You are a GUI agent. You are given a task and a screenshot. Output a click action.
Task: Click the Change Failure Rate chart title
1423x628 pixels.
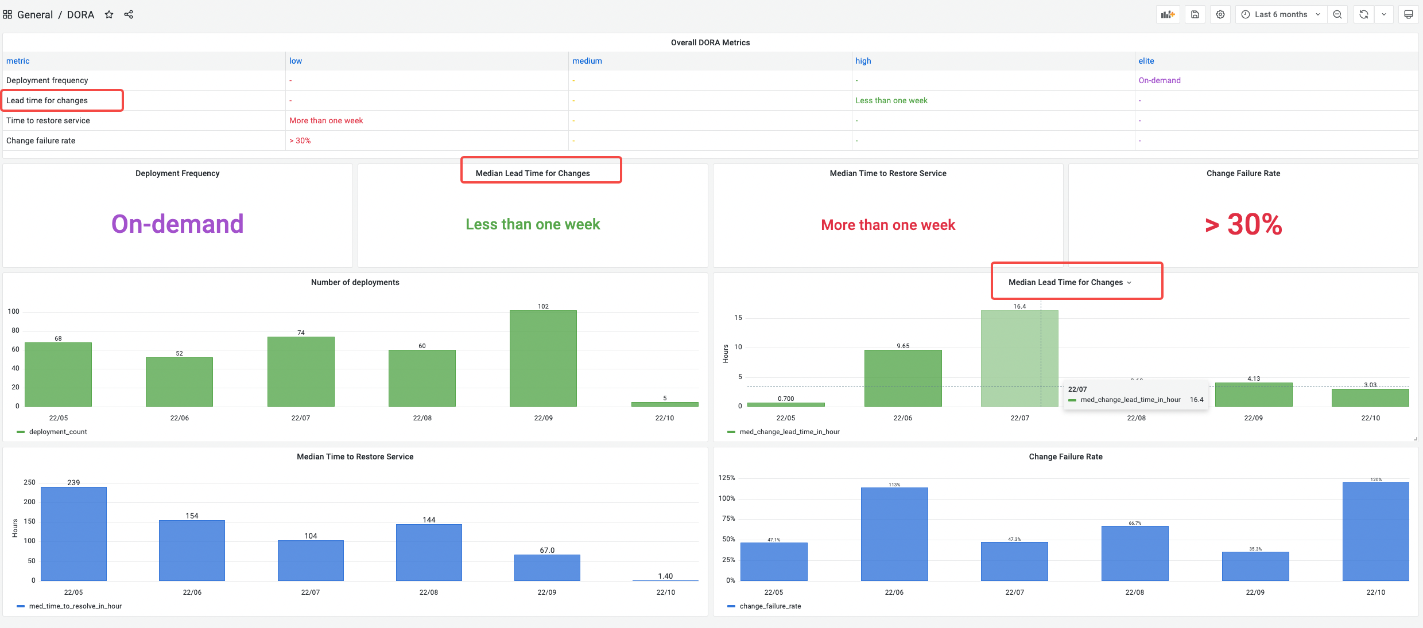(x=1065, y=457)
